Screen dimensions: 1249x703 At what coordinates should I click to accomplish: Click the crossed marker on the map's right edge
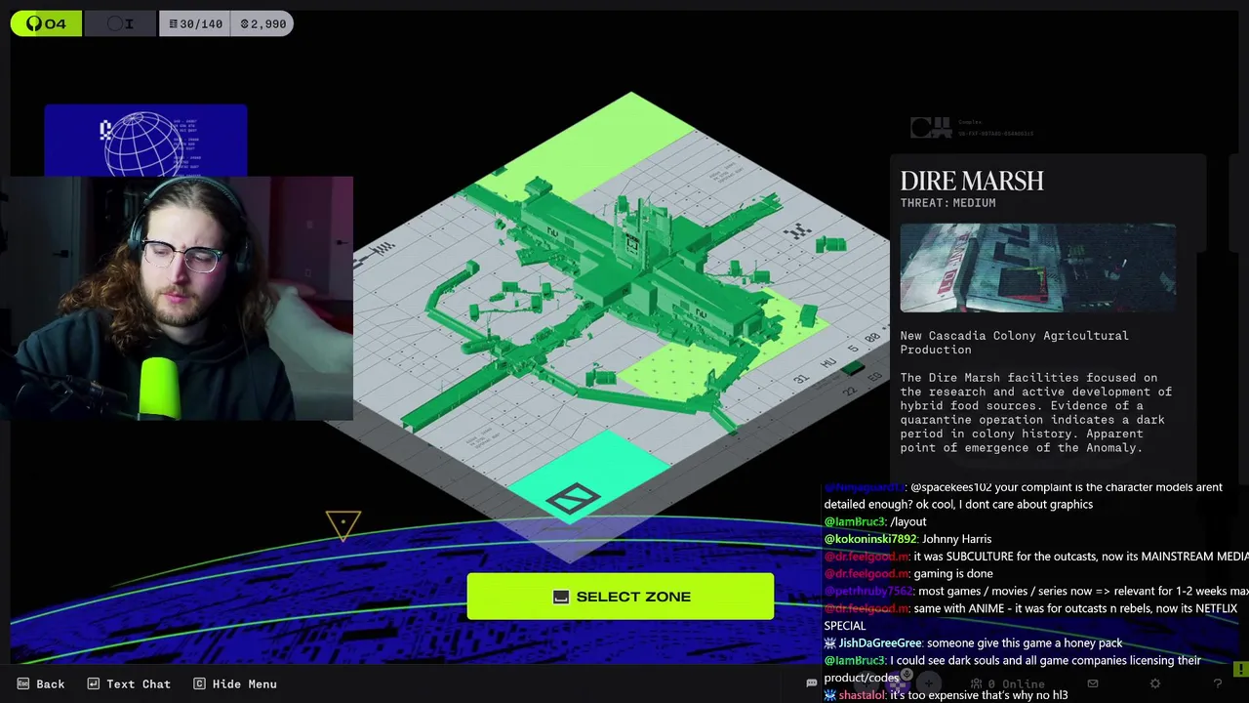pyautogui.click(x=798, y=231)
